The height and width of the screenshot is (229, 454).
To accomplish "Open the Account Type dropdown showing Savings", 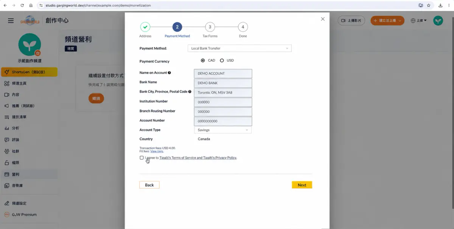I will click(x=223, y=130).
